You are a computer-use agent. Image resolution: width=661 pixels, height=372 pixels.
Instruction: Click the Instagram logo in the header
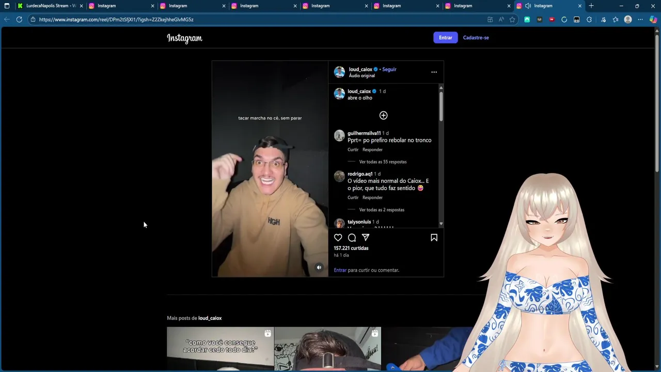184,38
